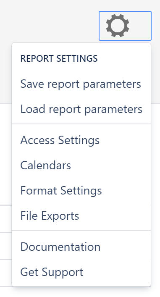Choose Load report parameters
The height and width of the screenshot is (297, 160).
click(81, 109)
